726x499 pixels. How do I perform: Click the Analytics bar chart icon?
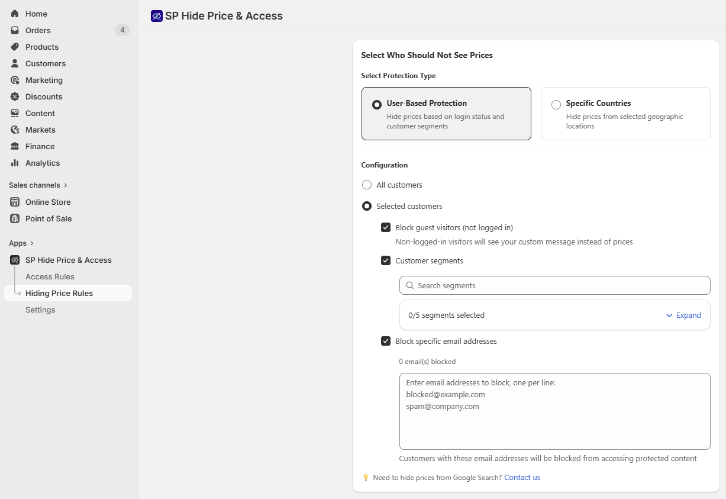15,163
